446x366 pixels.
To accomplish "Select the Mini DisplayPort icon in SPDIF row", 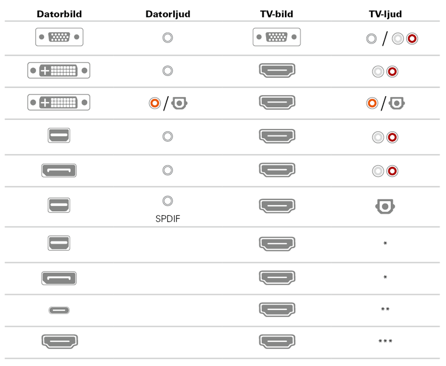I will point(59,205).
